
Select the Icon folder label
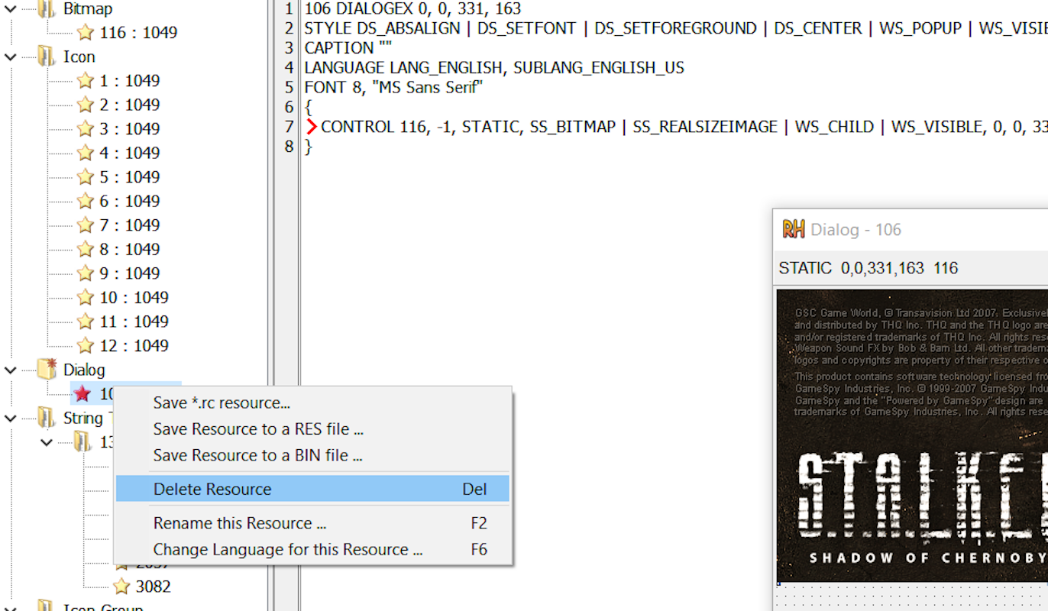coord(79,57)
